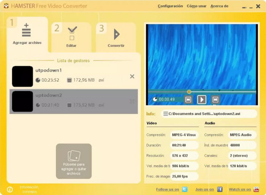Open the Follow us on link
266x195 pixels.
tap(168, 189)
